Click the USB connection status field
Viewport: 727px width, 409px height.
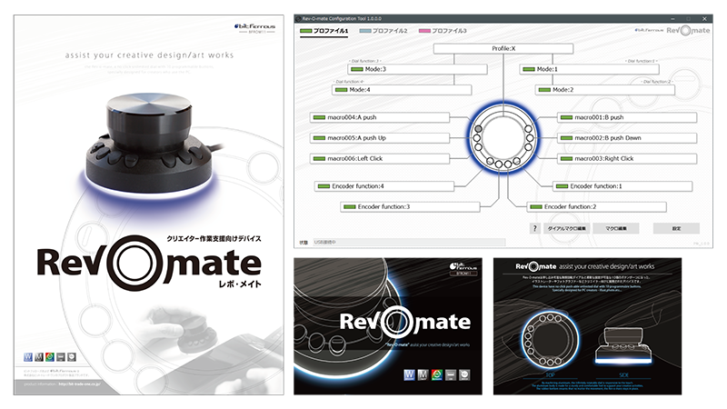coord(408,242)
